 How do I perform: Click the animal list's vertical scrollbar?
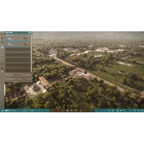click(31, 53)
